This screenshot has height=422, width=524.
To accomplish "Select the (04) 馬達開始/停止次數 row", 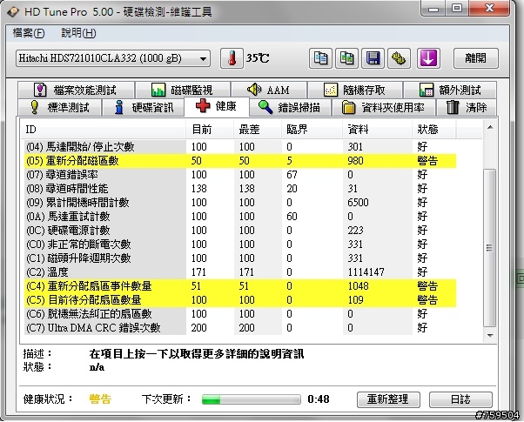I will pos(239,147).
